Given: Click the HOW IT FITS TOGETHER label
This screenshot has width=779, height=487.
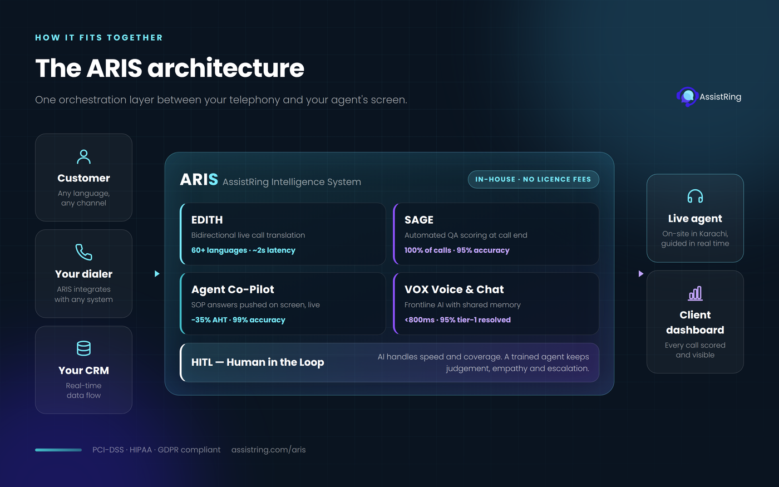Looking at the screenshot, I should click(99, 38).
